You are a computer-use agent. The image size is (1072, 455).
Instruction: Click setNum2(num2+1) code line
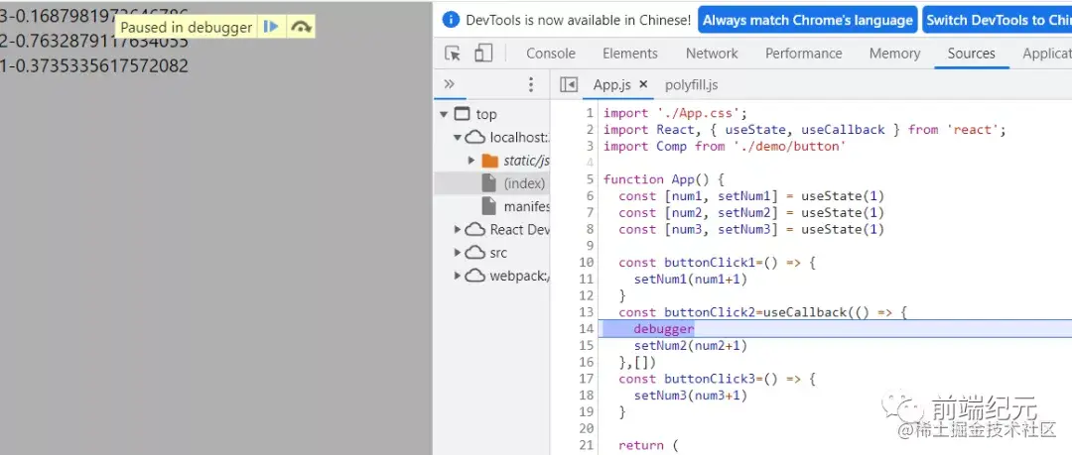691,346
